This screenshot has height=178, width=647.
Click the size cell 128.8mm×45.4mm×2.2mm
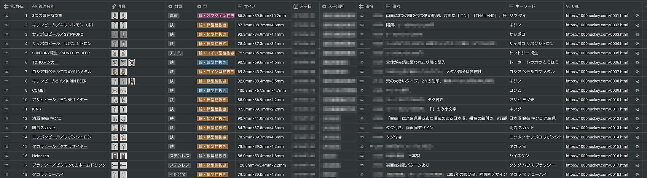pos(261,165)
